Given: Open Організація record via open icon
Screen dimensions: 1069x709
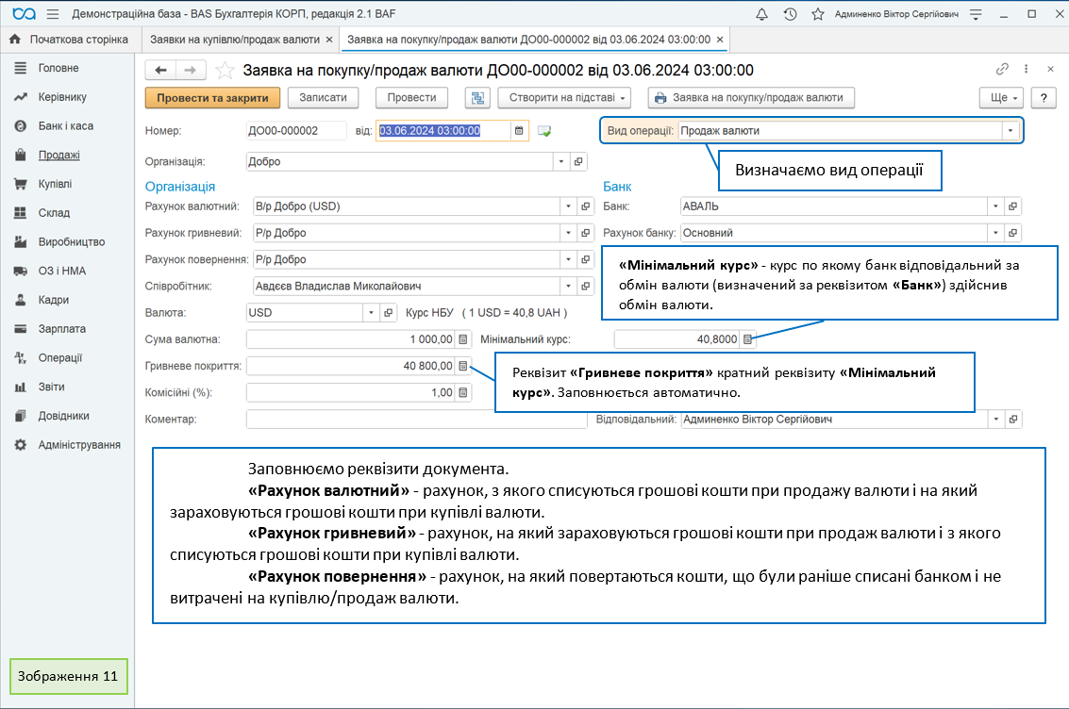Looking at the screenshot, I should [x=578, y=161].
